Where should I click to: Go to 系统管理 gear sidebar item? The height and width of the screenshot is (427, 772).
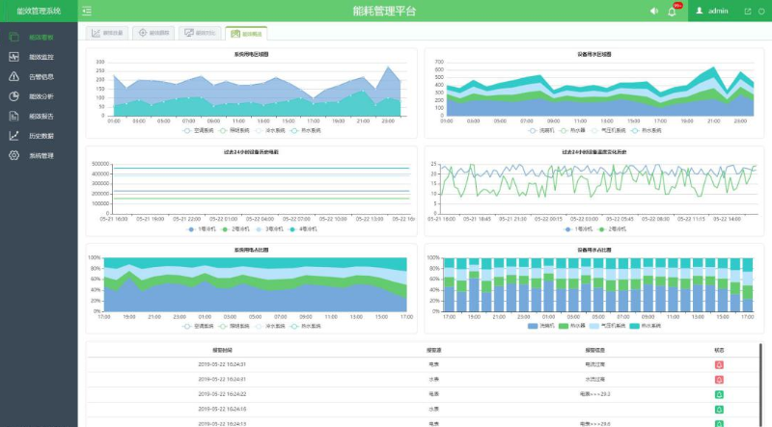tap(39, 155)
